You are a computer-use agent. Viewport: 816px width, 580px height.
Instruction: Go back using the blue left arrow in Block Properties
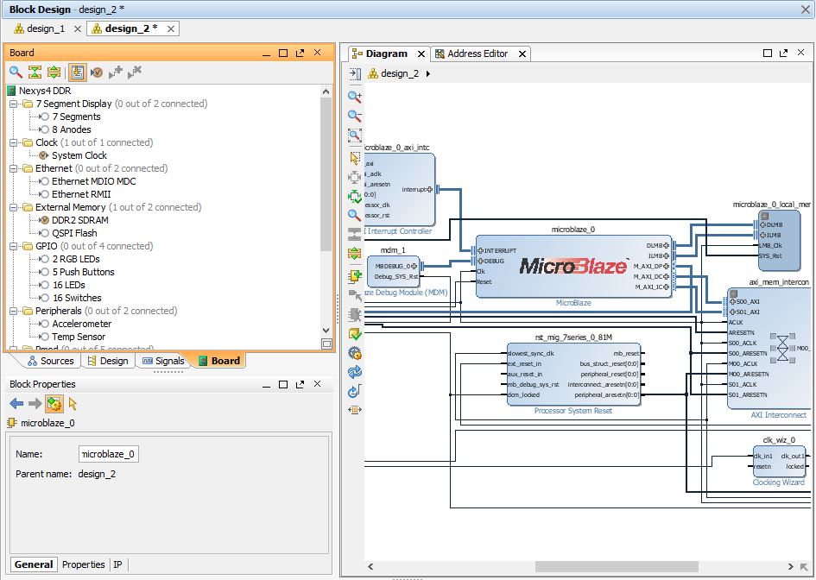click(16, 404)
